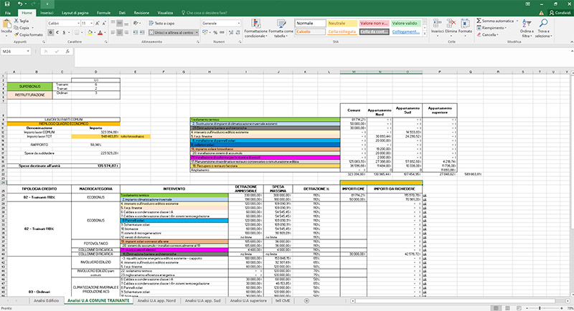Apply percent style to cells
This screenshot has width=574, height=311.
pyautogui.click(x=215, y=32)
